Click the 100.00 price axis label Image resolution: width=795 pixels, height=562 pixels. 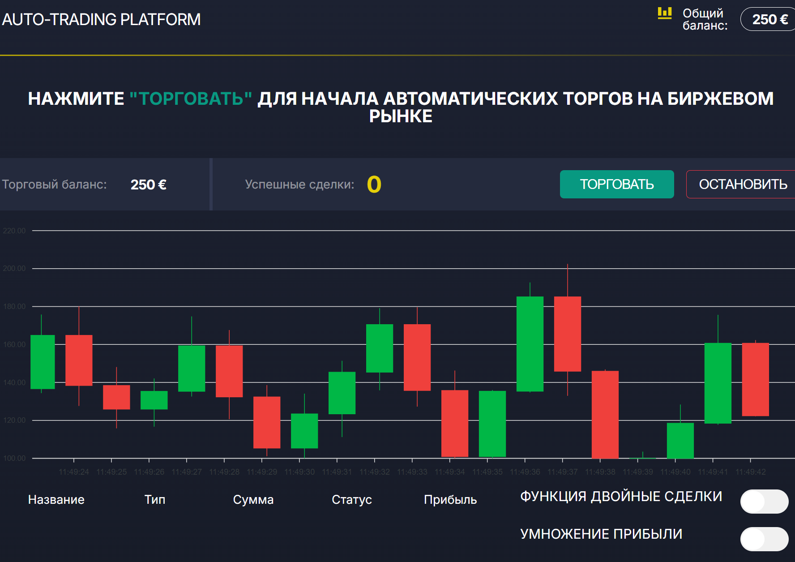point(14,458)
